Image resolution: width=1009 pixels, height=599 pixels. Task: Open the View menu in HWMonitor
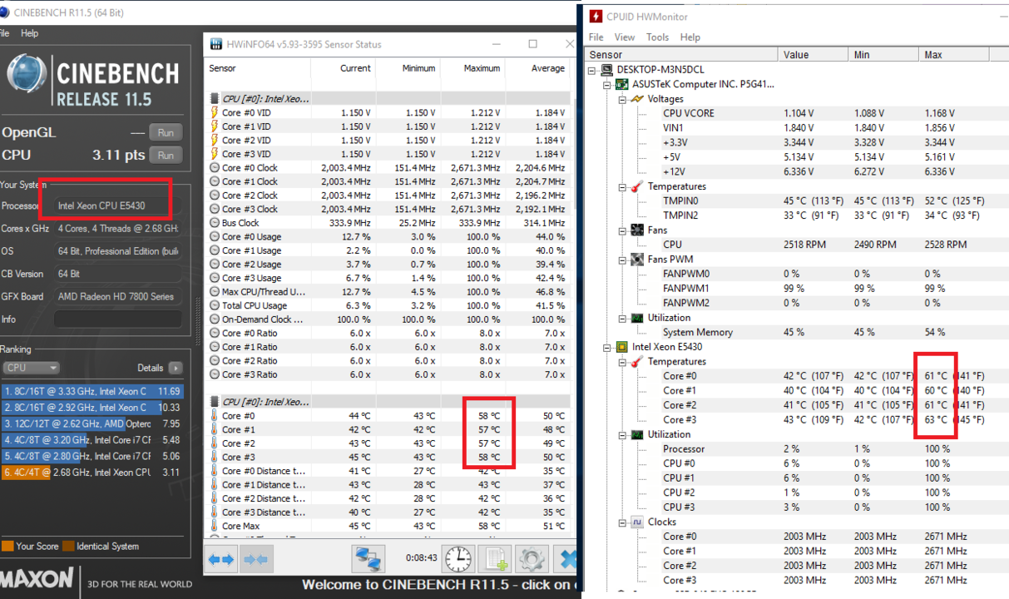(624, 37)
